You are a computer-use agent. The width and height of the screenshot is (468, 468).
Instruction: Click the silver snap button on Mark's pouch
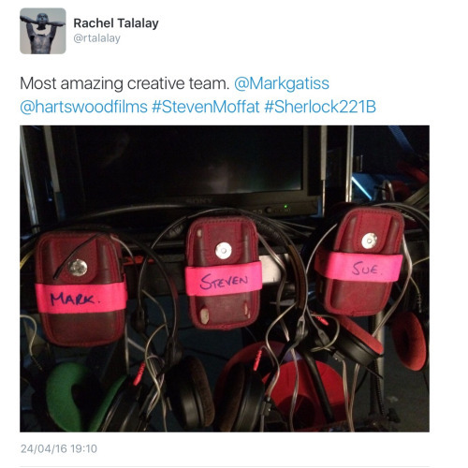click(78, 268)
